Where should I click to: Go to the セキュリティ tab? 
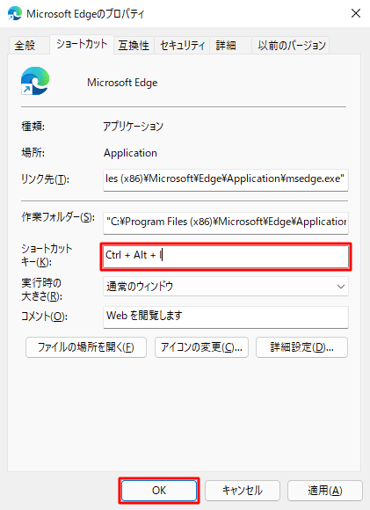pos(182,45)
